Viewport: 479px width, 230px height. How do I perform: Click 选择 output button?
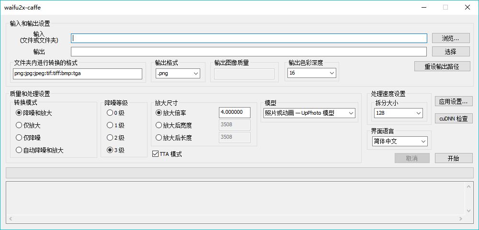click(451, 52)
